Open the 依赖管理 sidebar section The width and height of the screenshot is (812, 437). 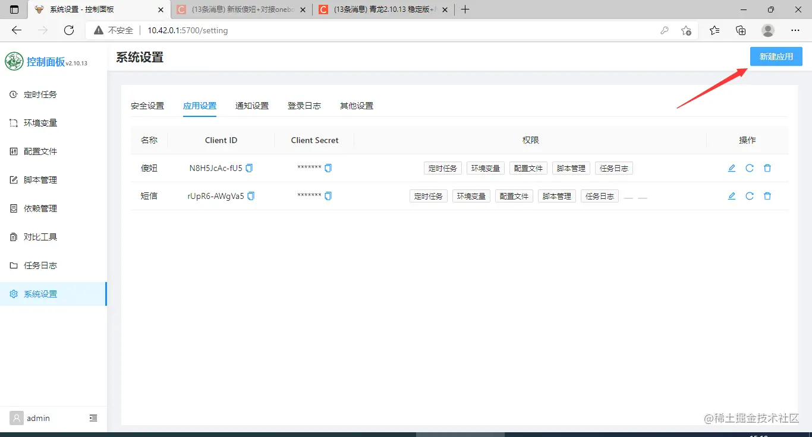(x=38, y=208)
